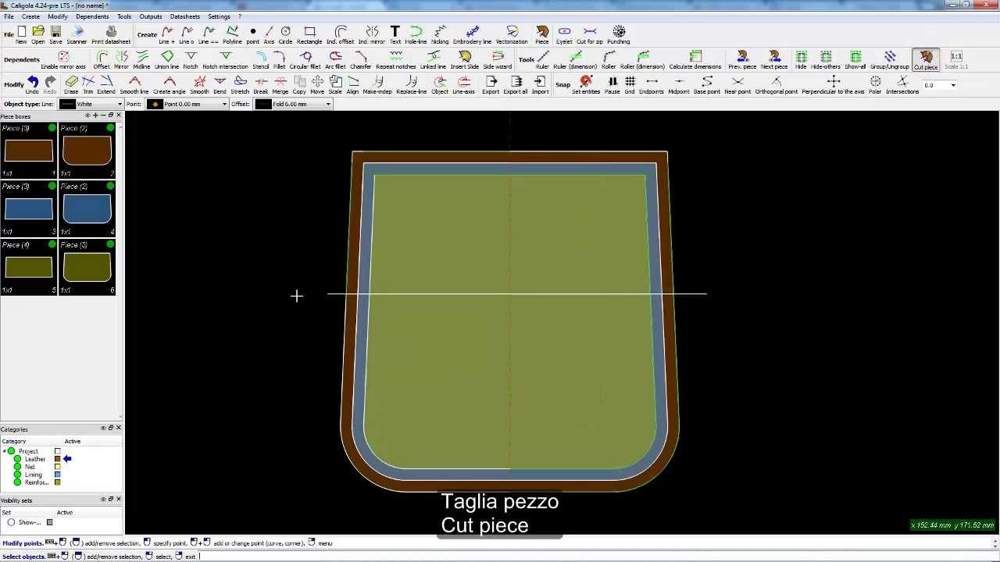
Task: Open the Outputs menu
Action: point(151,16)
